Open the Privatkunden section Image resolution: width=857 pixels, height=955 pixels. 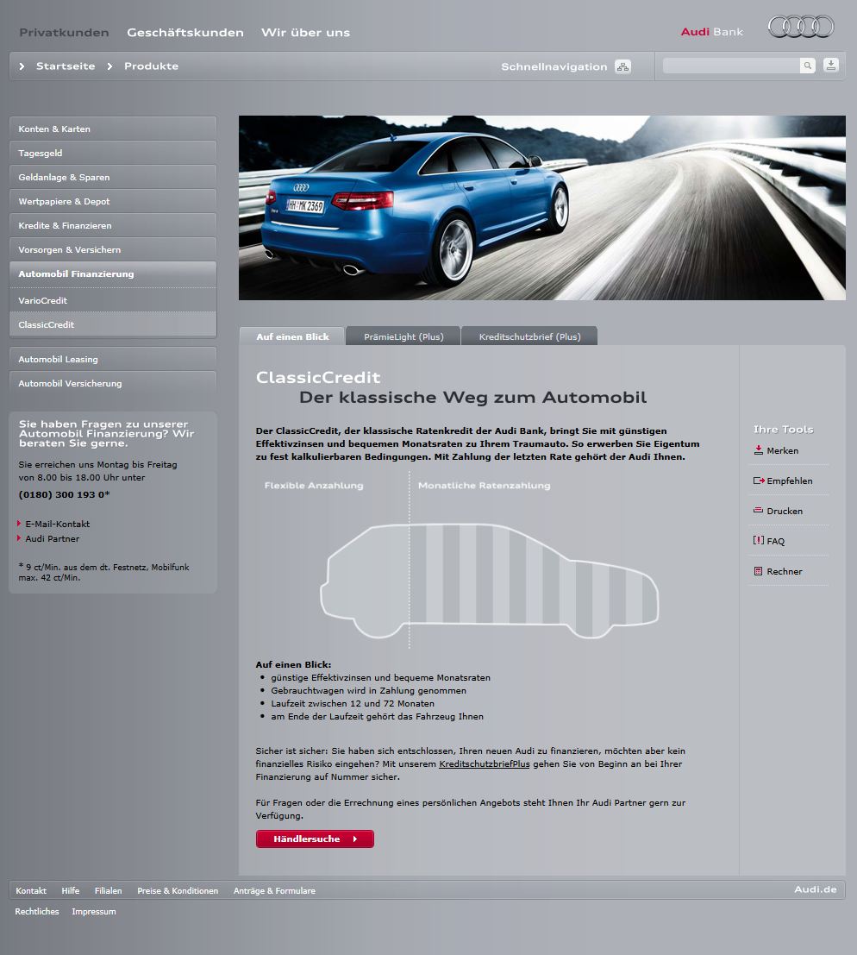[64, 32]
